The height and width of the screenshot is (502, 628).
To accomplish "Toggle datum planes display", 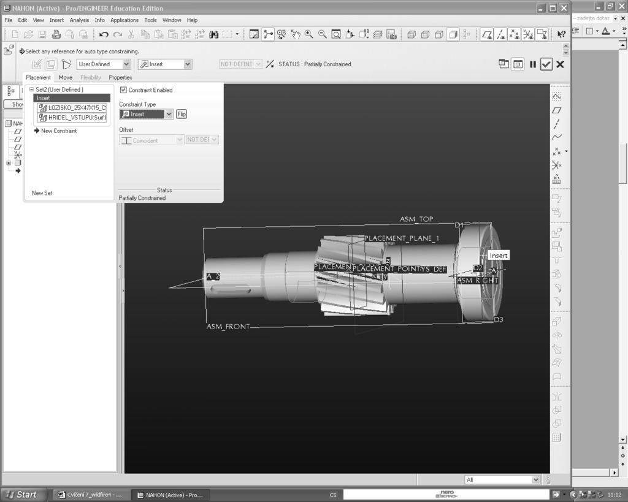I will click(x=486, y=34).
